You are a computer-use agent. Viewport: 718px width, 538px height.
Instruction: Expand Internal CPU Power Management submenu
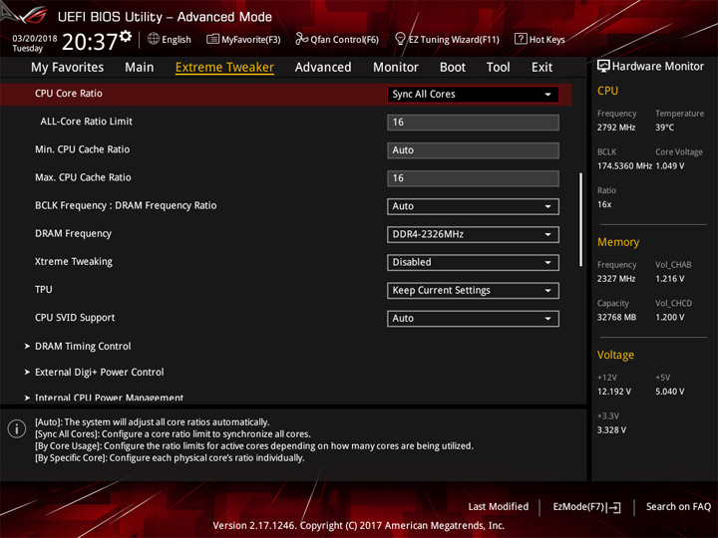(x=109, y=398)
